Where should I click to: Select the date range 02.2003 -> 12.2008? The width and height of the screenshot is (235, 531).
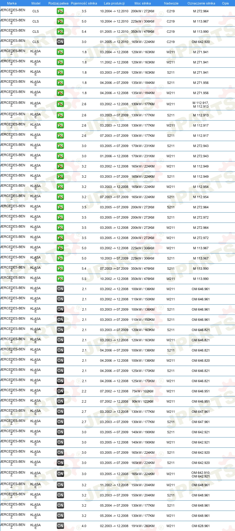(114, 526)
